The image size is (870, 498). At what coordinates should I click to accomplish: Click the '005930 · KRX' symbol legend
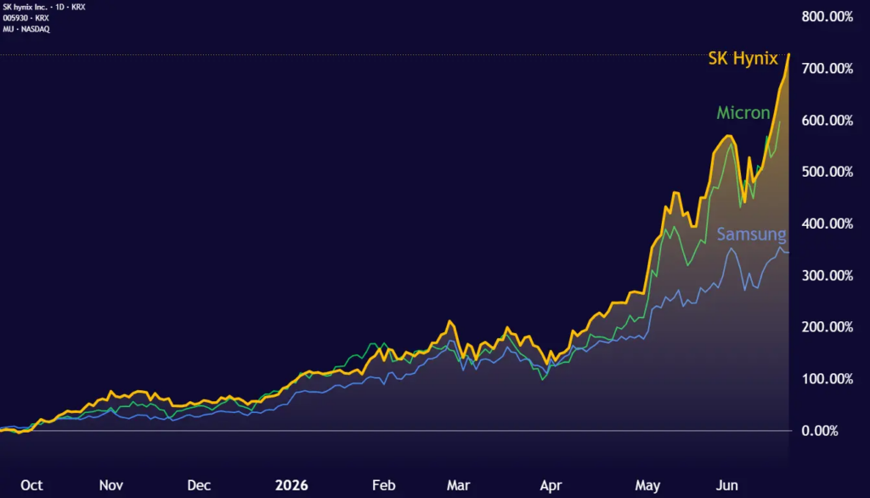click(x=25, y=18)
